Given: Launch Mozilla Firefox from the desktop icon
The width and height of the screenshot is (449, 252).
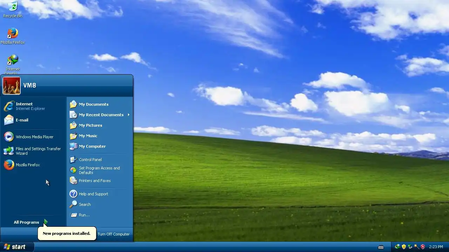Looking at the screenshot, I should tap(13, 36).
